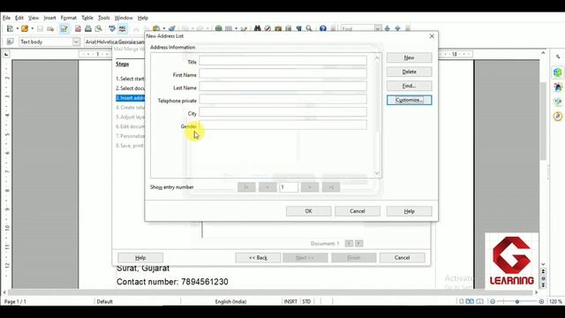Click the sidebar settings icon at top

[558, 57]
